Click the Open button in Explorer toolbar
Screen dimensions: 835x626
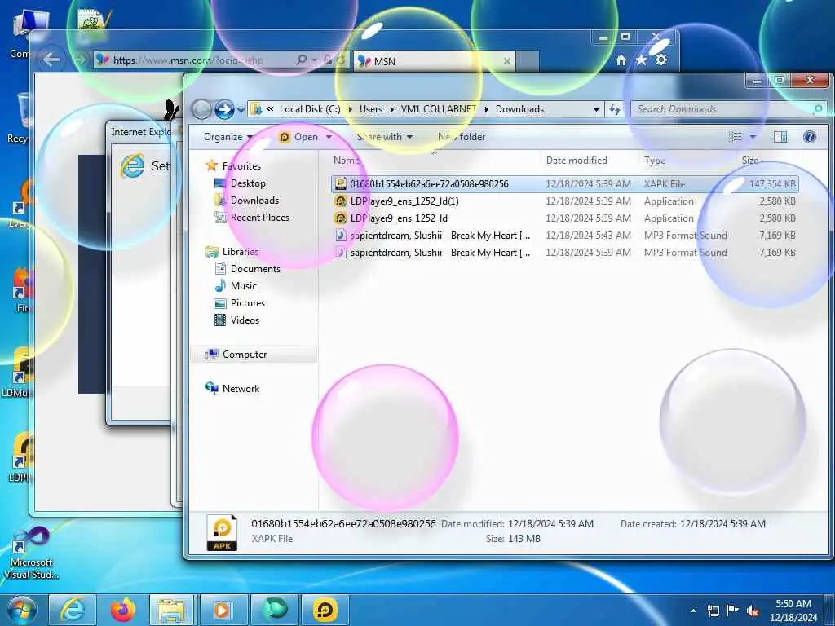299,137
